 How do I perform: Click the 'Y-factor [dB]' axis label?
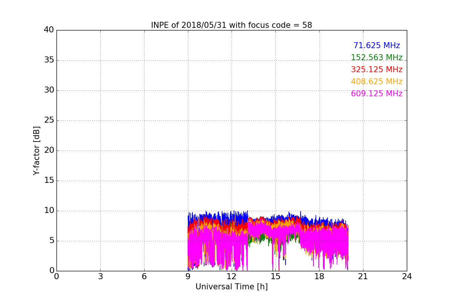pyautogui.click(x=37, y=150)
